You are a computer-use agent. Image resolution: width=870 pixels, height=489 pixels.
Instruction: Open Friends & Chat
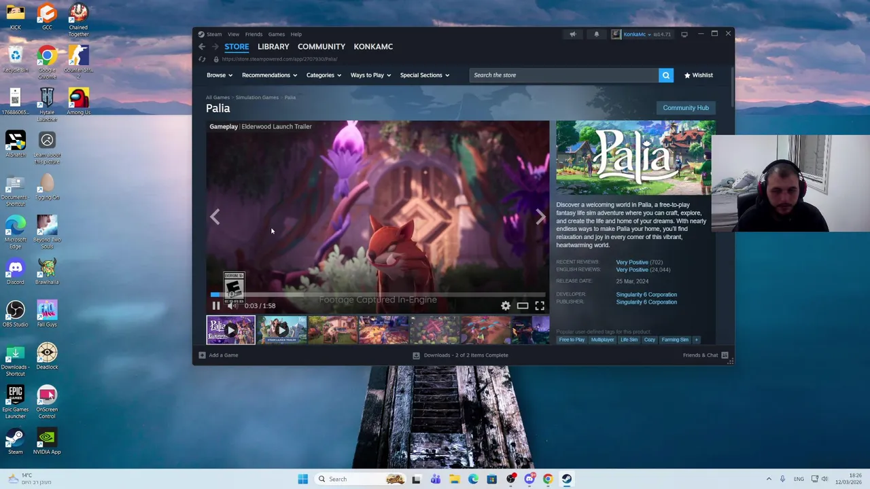click(x=705, y=355)
